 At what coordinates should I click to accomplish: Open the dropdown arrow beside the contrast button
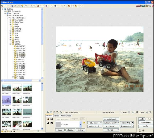point(118,123)
